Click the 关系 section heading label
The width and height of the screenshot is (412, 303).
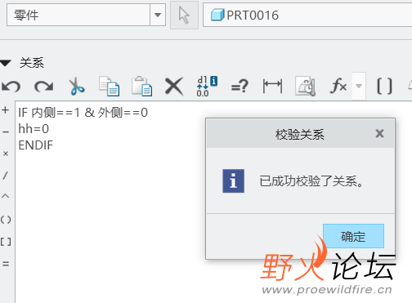(32, 63)
